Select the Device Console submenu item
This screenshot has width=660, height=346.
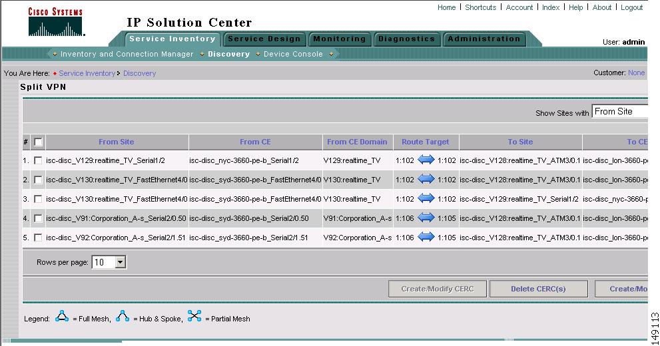293,55
